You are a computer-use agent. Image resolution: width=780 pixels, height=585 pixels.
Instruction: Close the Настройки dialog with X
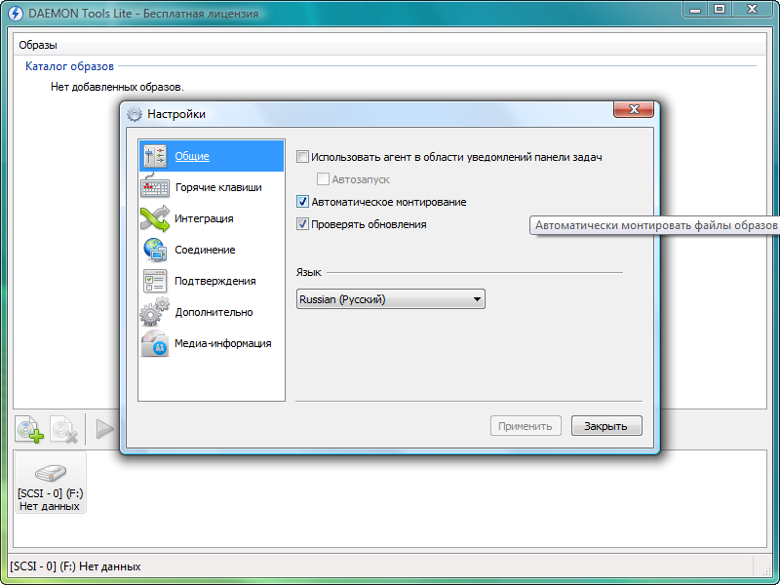coord(633,110)
